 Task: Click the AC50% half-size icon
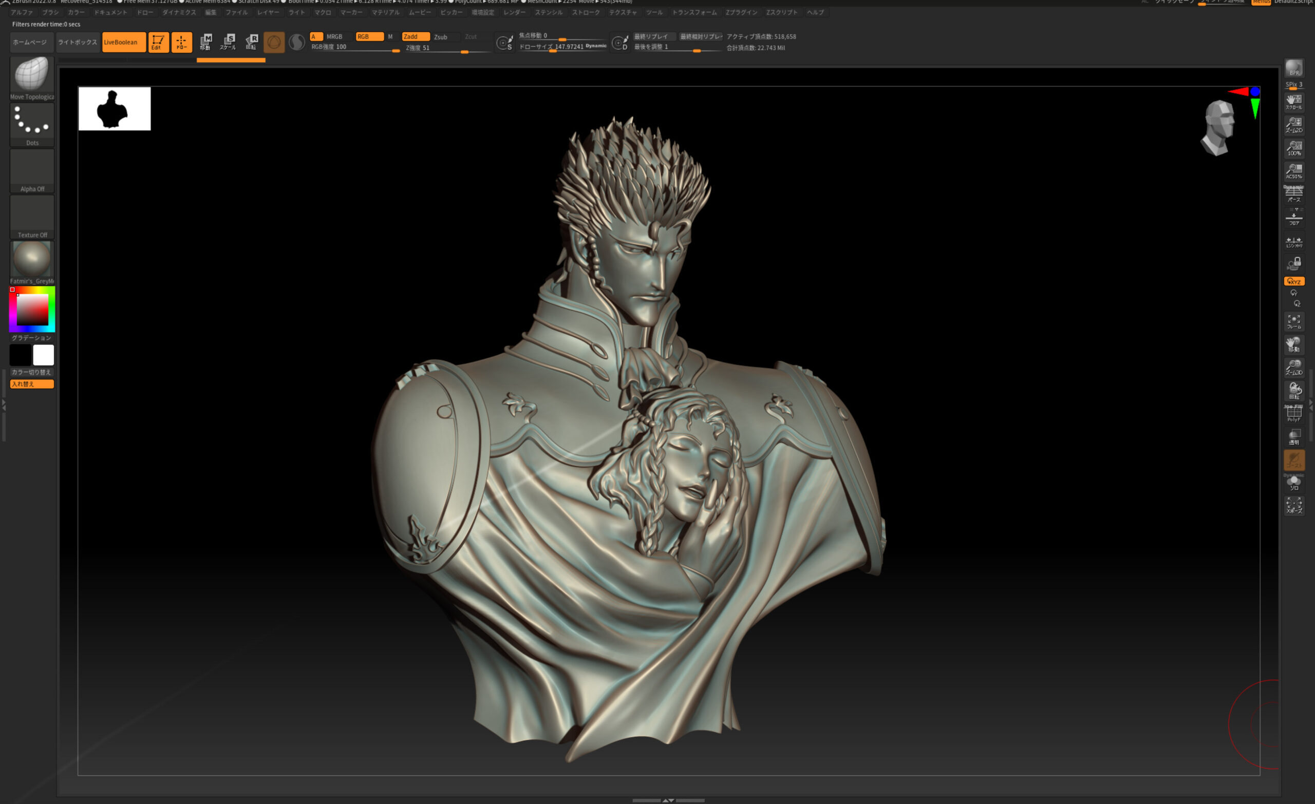pyautogui.click(x=1293, y=171)
